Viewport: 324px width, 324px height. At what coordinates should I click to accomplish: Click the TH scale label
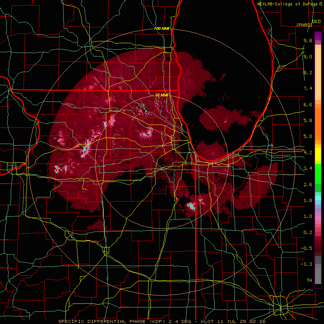pos(309,280)
